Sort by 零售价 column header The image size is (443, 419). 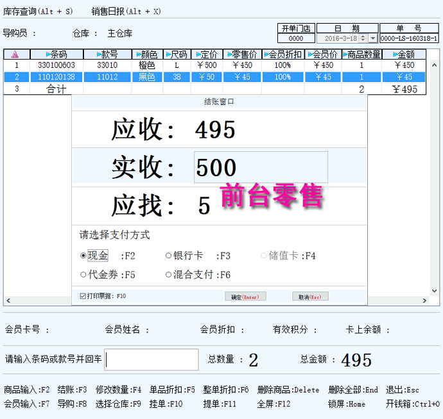pos(242,54)
